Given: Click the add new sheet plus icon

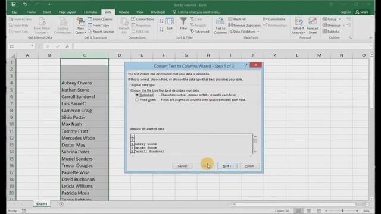Looking at the screenshot, I should pos(61,204).
